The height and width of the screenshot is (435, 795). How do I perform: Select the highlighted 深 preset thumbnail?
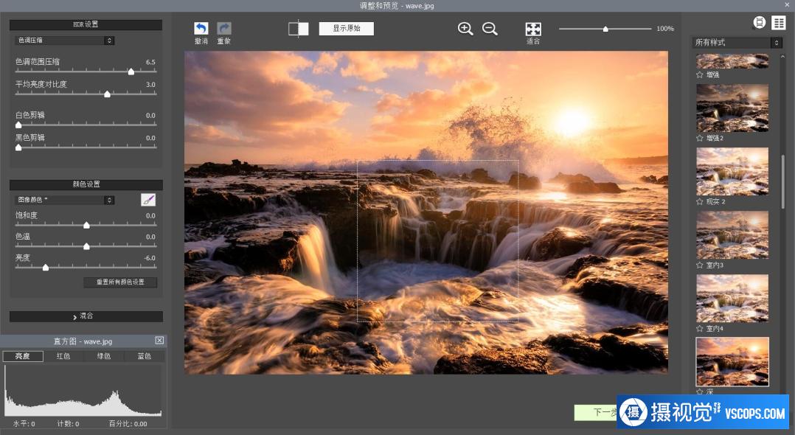[x=732, y=361]
